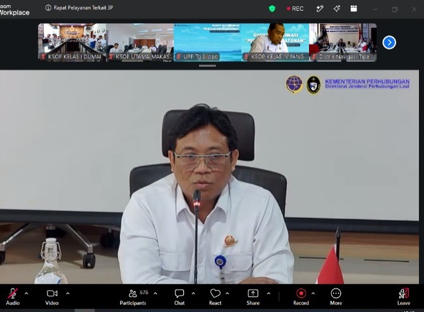Image resolution: width=424 pixels, height=312 pixels.
Task: Click the meeting title Rapat Pelayanan Terkait 3P
Action: pyautogui.click(x=83, y=8)
